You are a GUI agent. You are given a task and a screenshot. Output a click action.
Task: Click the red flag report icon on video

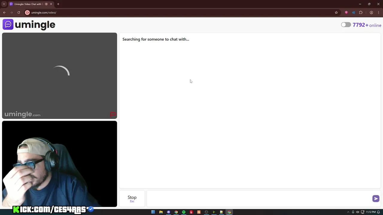pos(113,114)
